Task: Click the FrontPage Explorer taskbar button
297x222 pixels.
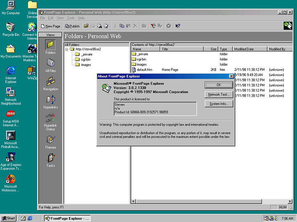Action: 68,218
